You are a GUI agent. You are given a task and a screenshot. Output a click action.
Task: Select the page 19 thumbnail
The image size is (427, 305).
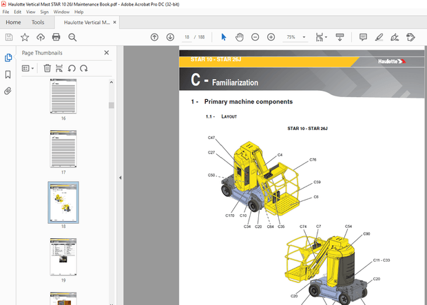point(63,256)
